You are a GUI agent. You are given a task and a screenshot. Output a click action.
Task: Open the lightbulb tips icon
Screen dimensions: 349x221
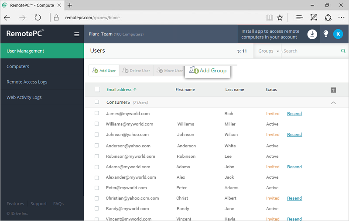(x=325, y=34)
